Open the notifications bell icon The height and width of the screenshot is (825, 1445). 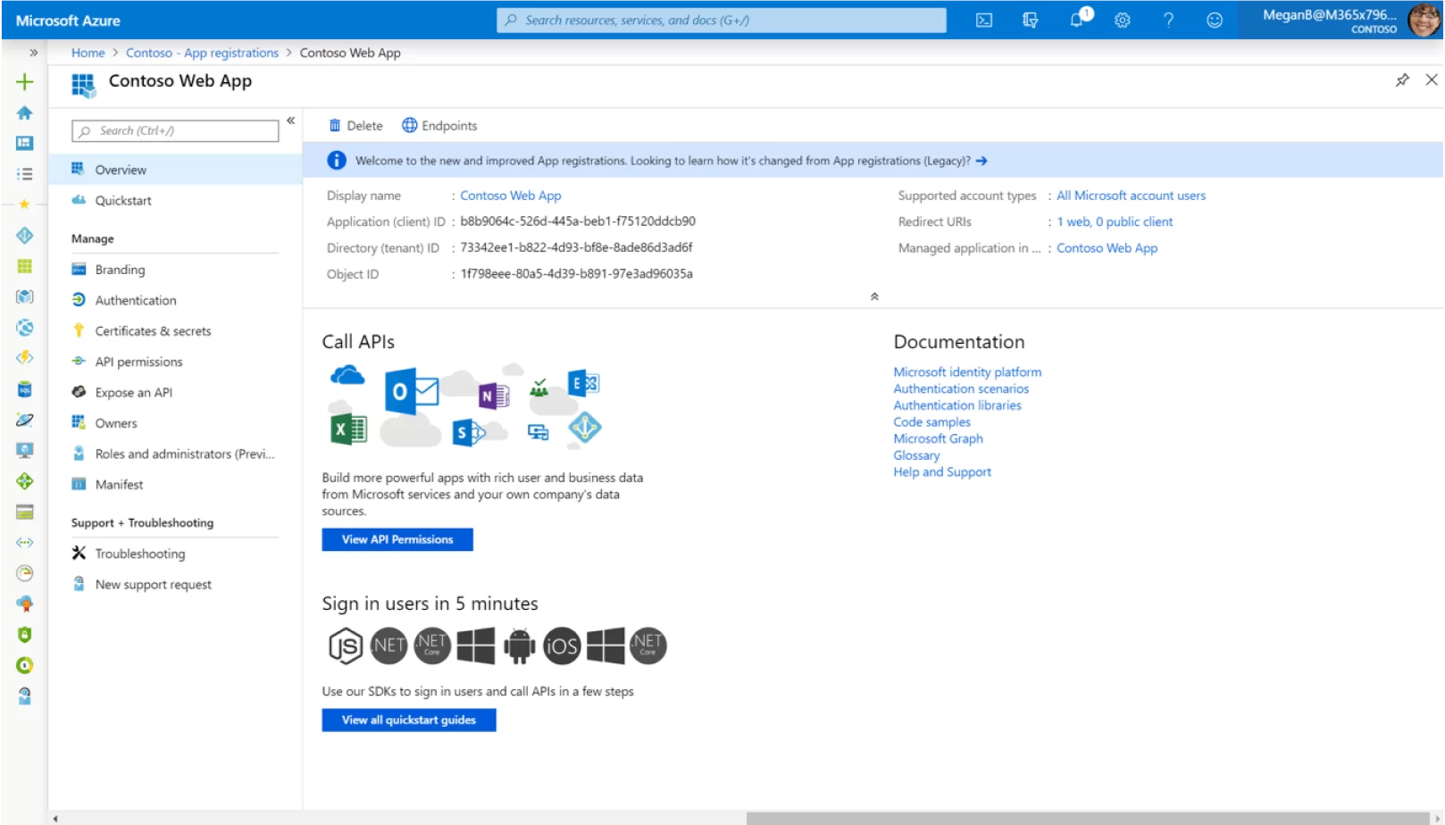(1077, 20)
